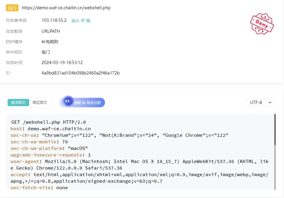This screenshot has height=198, width=284.
Task: Click the attack time 2024-03-19 16:53:12
Action: 62,62
